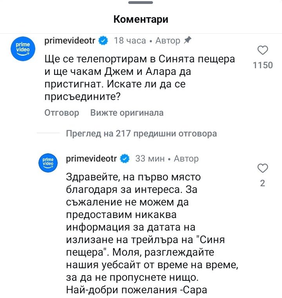
Task: Open primevideotr username on the reply comment
Action: [x=91, y=159]
